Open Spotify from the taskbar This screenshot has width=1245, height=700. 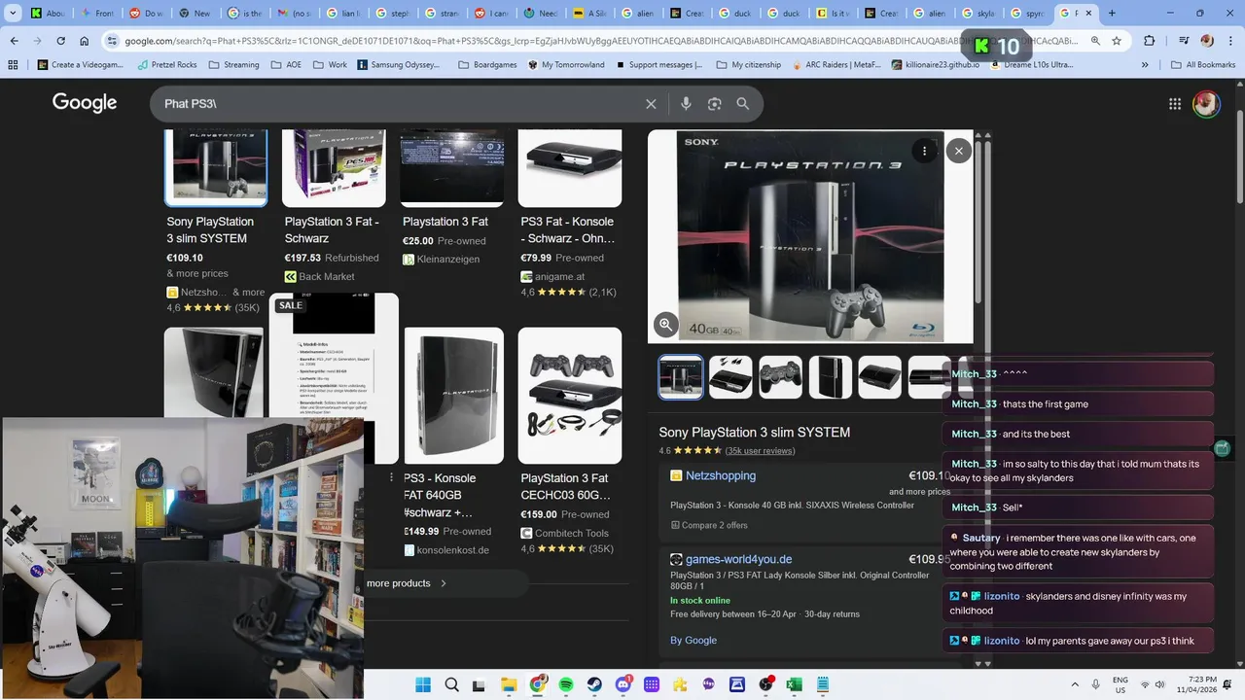tap(566, 684)
